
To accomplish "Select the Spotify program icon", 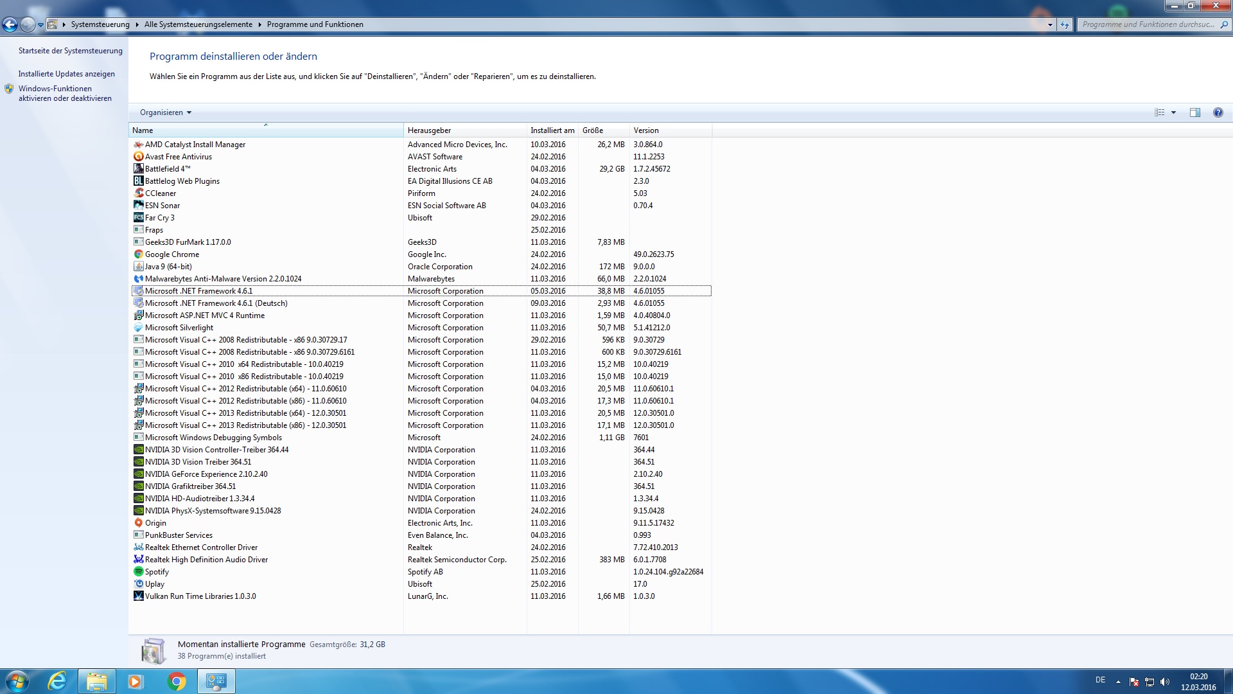I will tap(138, 572).
